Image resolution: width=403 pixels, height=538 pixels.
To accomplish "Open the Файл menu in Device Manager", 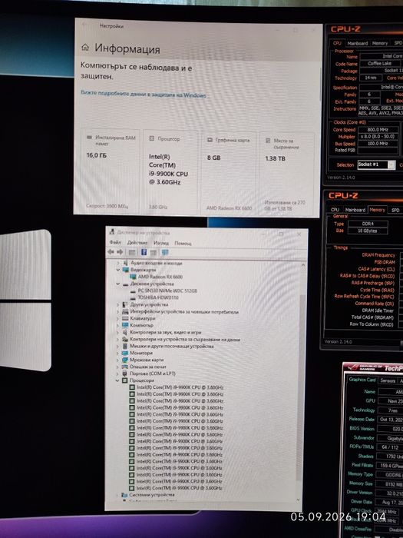I will tap(115, 242).
